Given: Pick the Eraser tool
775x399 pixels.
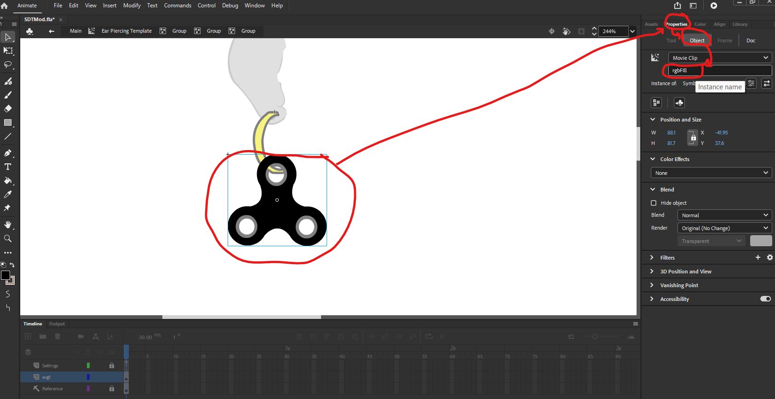Looking at the screenshot, I should click(x=8, y=109).
